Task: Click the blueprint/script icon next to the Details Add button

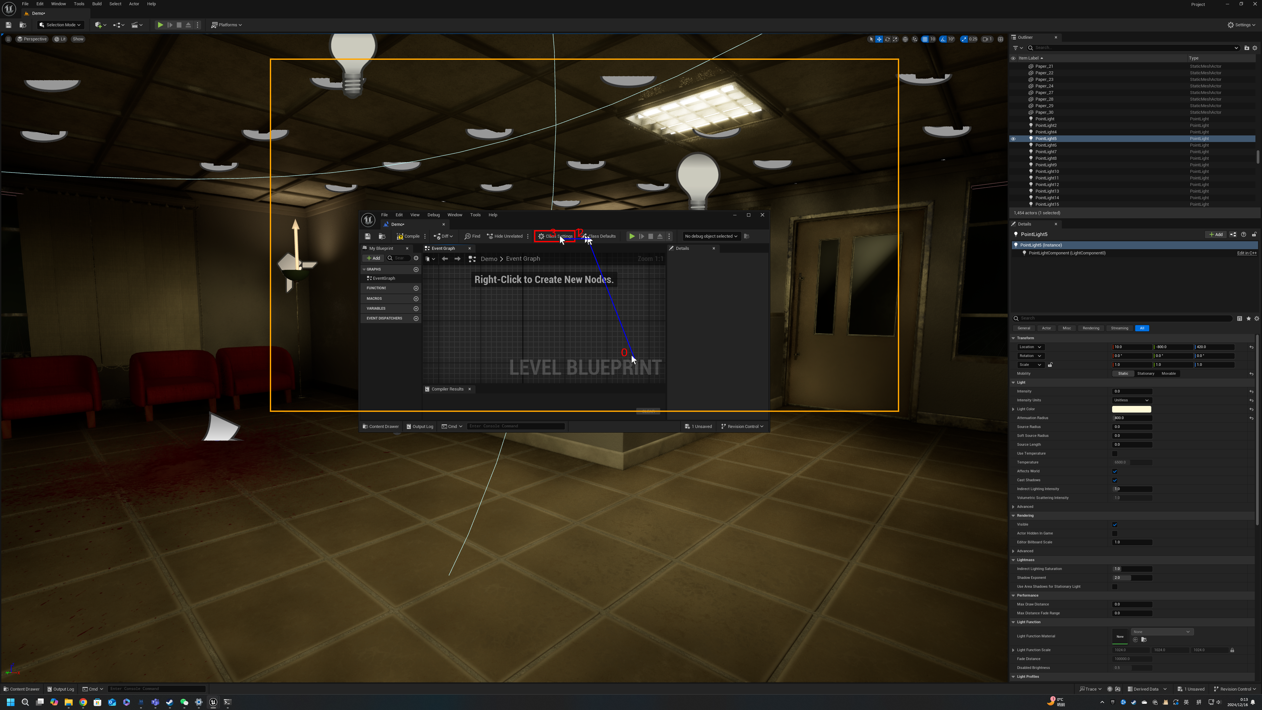Action: [1233, 235]
